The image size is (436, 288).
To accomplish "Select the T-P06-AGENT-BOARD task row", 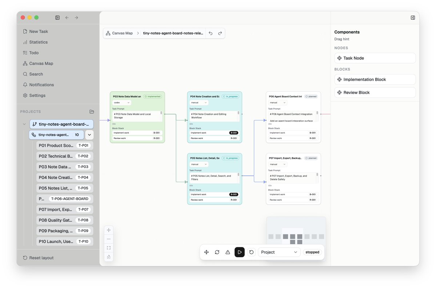I will (65, 199).
